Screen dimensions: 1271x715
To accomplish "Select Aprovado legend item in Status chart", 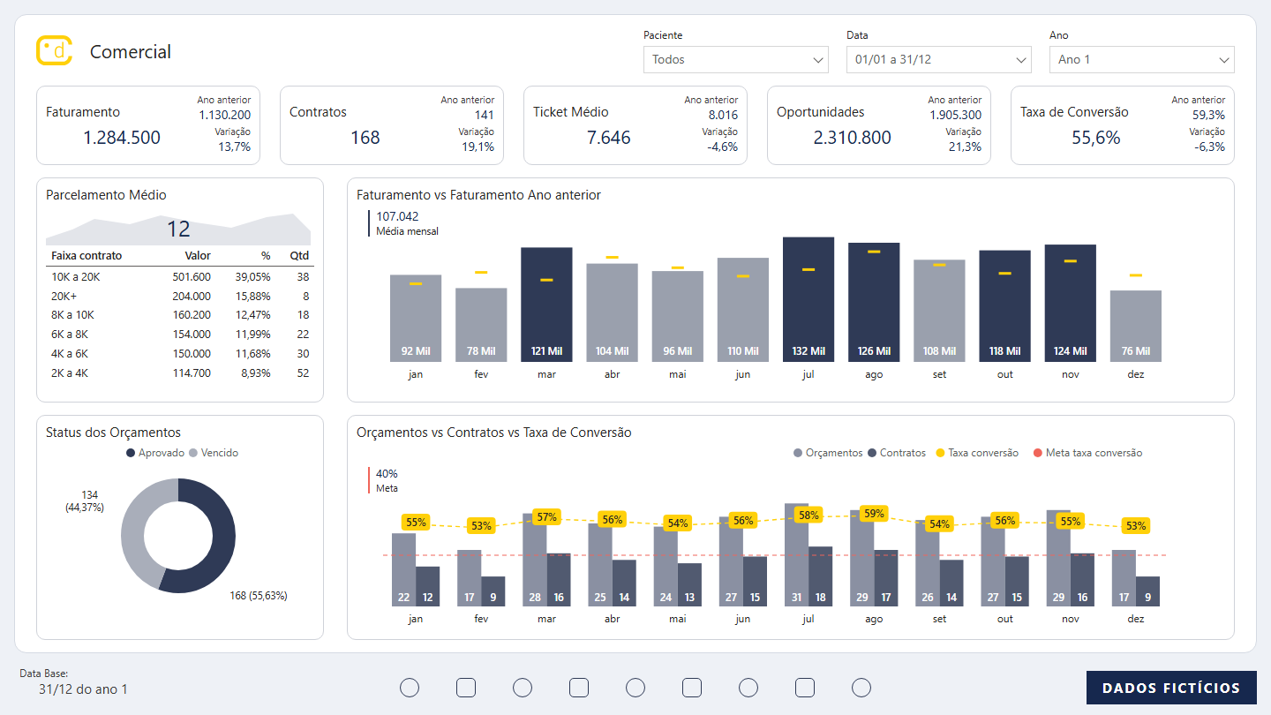I will (x=155, y=453).
